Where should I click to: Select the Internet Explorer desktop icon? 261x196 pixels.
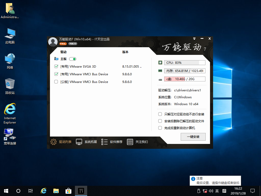10,114
